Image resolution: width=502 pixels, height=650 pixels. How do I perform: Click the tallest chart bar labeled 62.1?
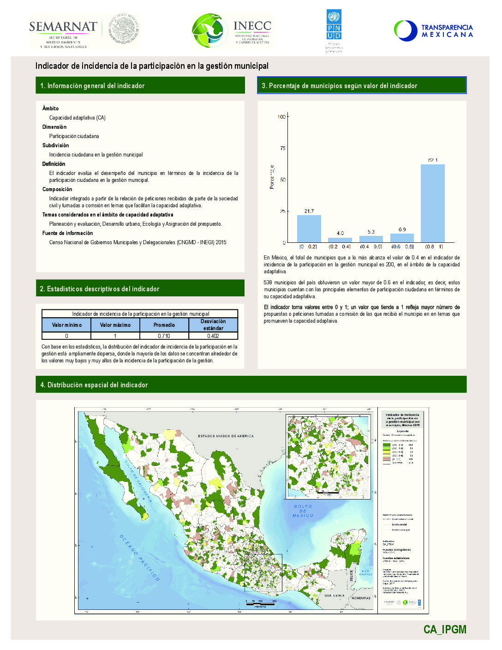tap(433, 203)
